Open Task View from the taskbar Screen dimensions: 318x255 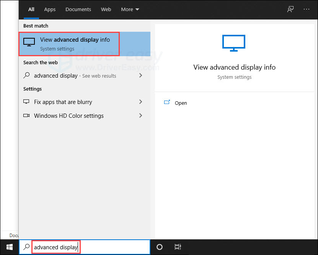click(178, 247)
